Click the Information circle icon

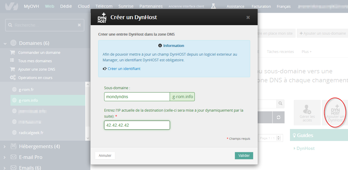pos(160,45)
